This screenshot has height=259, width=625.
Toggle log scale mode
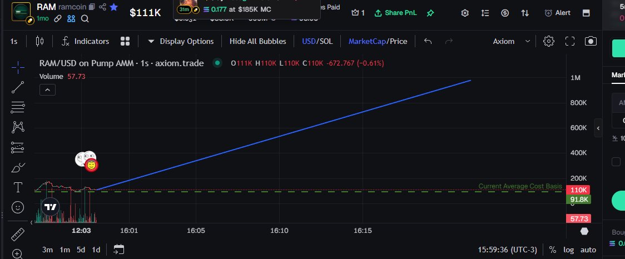(569, 250)
